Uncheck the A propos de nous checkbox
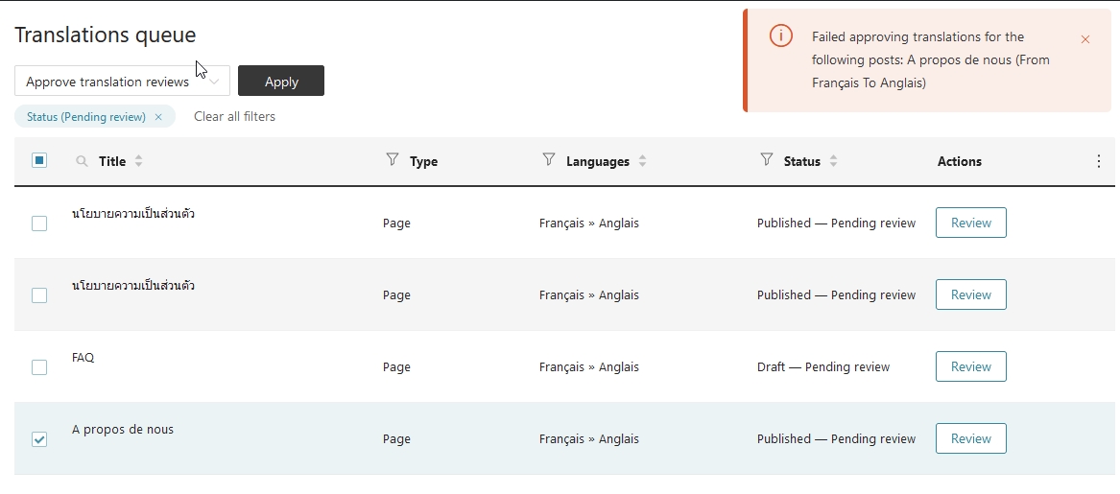 [39, 439]
